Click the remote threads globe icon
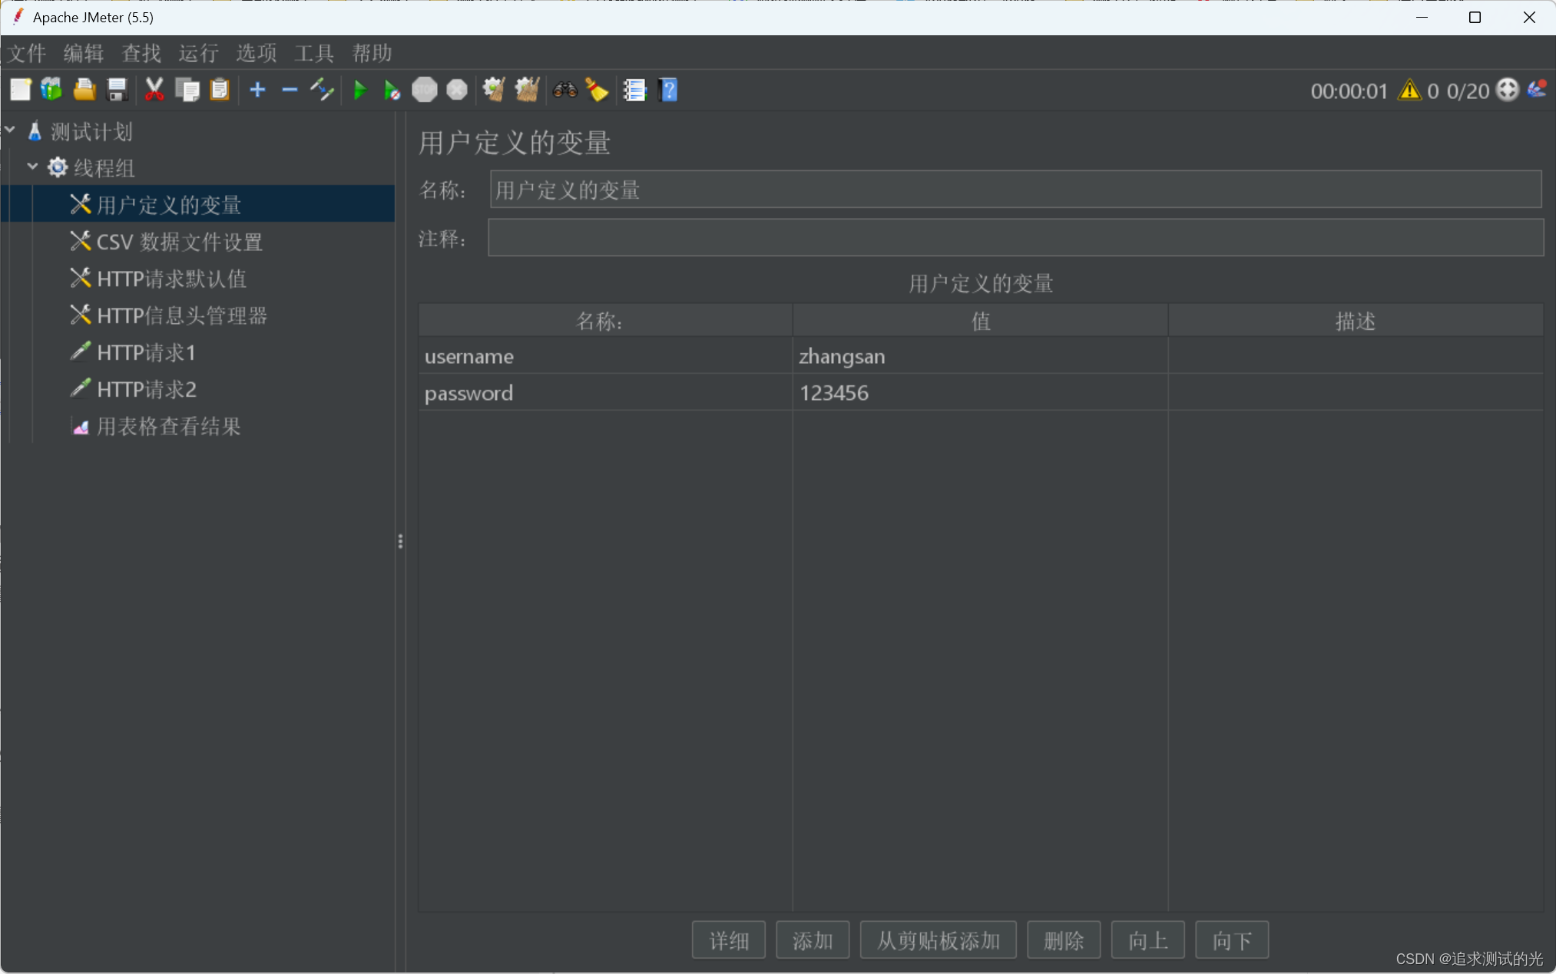This screenshot has height=974, width=1556. click(x=1508, y=90)
